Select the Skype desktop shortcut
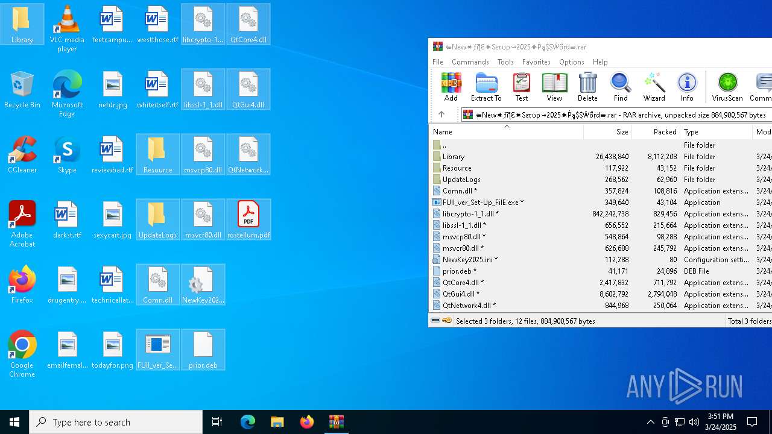 click(x=67, y=154)
